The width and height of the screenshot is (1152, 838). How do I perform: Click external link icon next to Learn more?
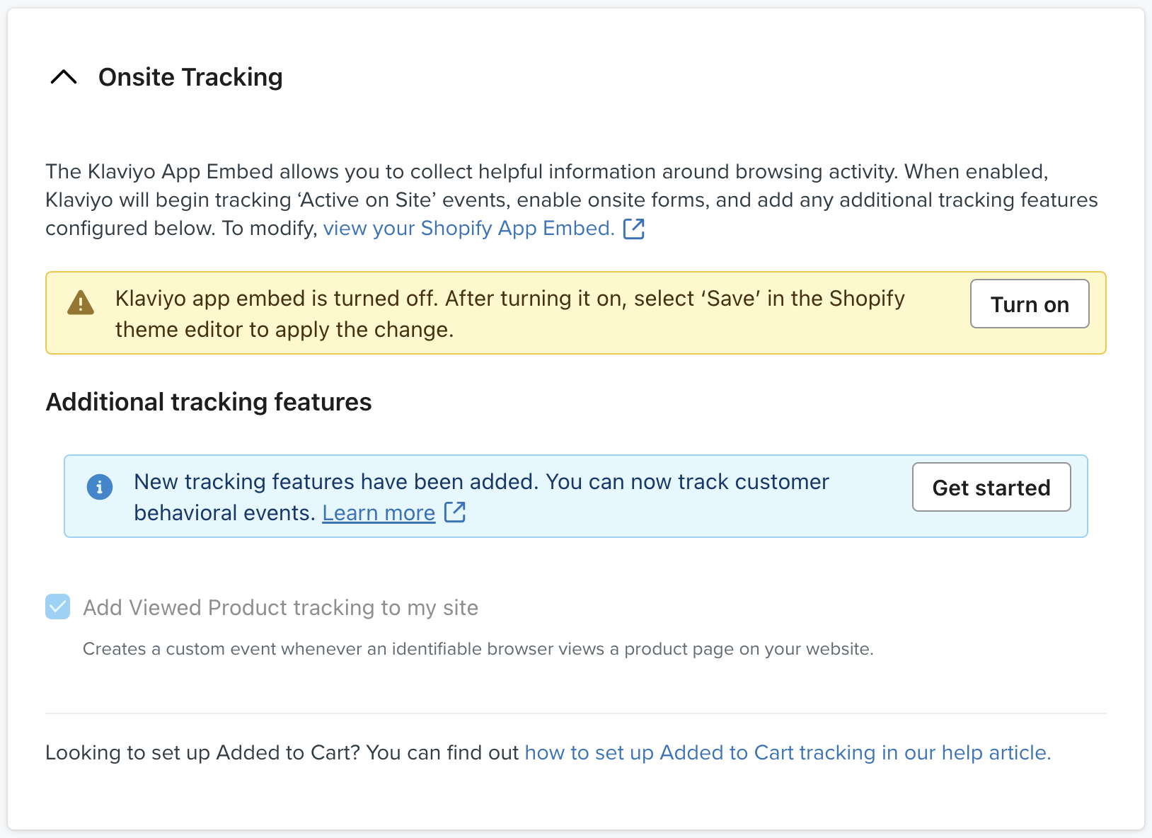454,512
